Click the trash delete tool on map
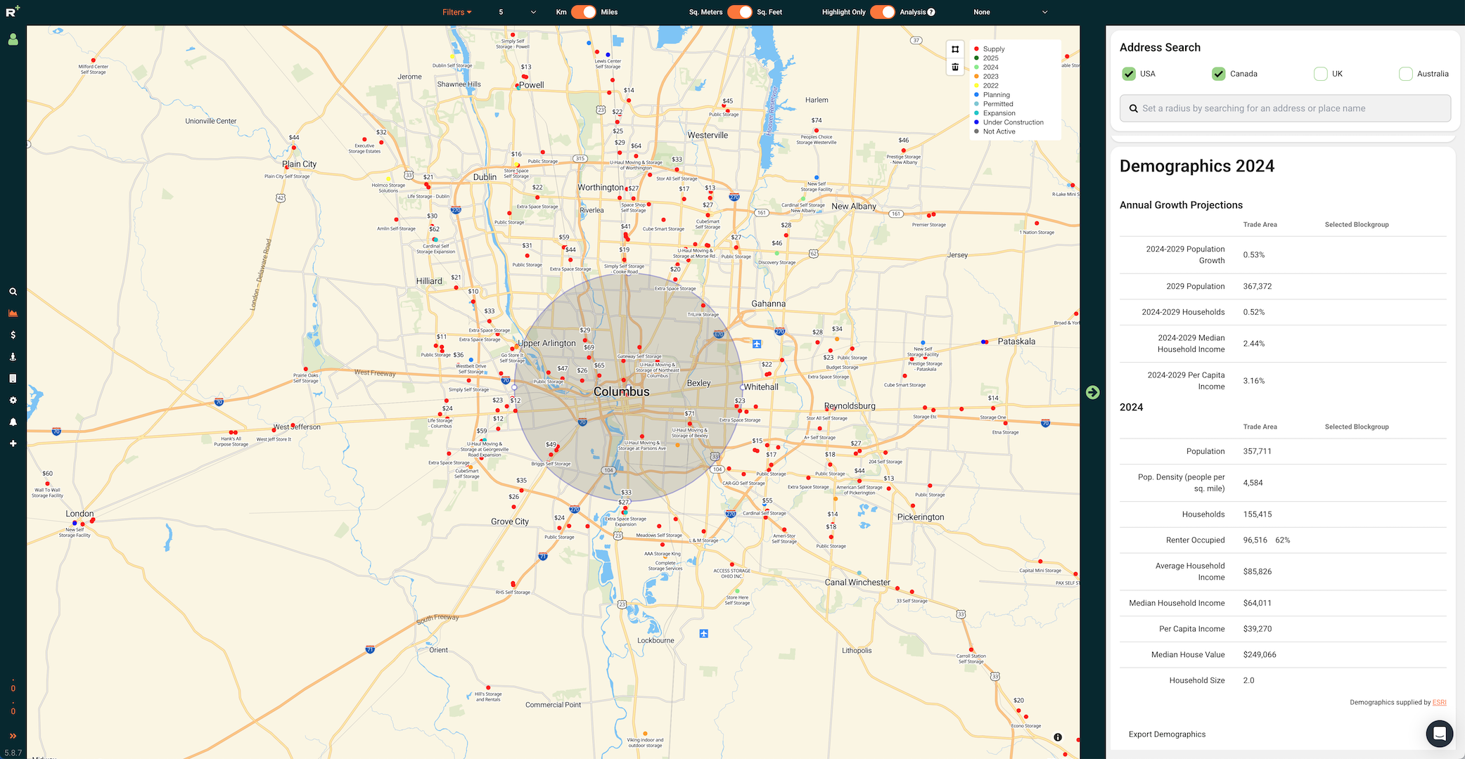The height and width of the screenshot is (759, 1465). (955, 67)
